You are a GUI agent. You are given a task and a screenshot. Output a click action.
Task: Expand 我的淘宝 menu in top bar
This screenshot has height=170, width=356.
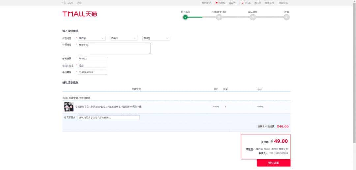coord(207,3)
